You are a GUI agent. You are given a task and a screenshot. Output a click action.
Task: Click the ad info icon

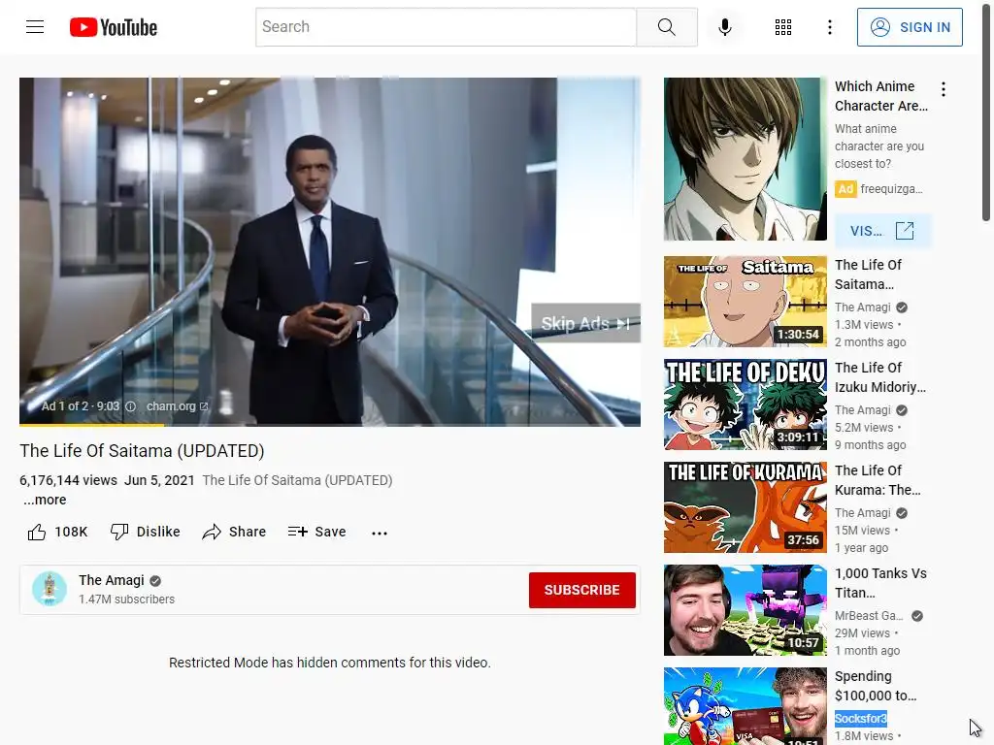130,406
